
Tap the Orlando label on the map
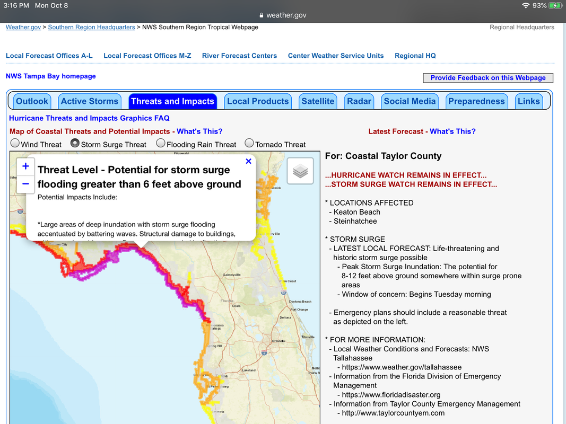(x=278, y=341)
